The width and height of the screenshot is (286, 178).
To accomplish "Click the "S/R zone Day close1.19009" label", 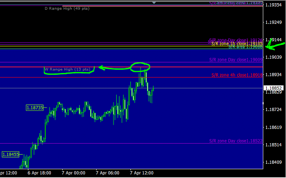I will [236, 60].
